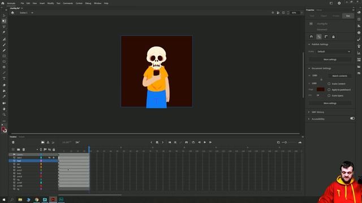Select the Selection arrow tool
Screen dimensions: 362x203
[x=4, y=16]
